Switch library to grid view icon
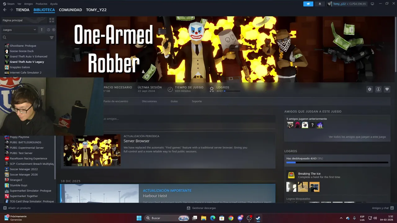397x223 pixels. [51, 20]
